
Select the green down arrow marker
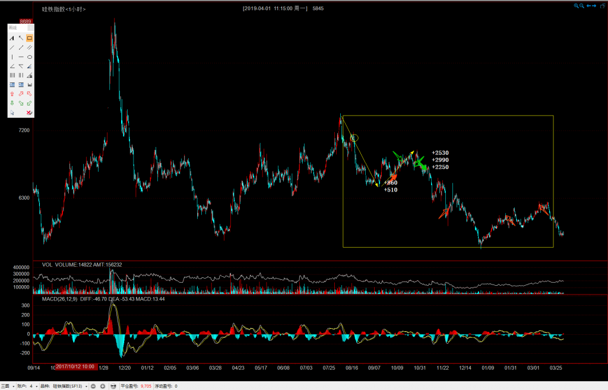point(12,103)
